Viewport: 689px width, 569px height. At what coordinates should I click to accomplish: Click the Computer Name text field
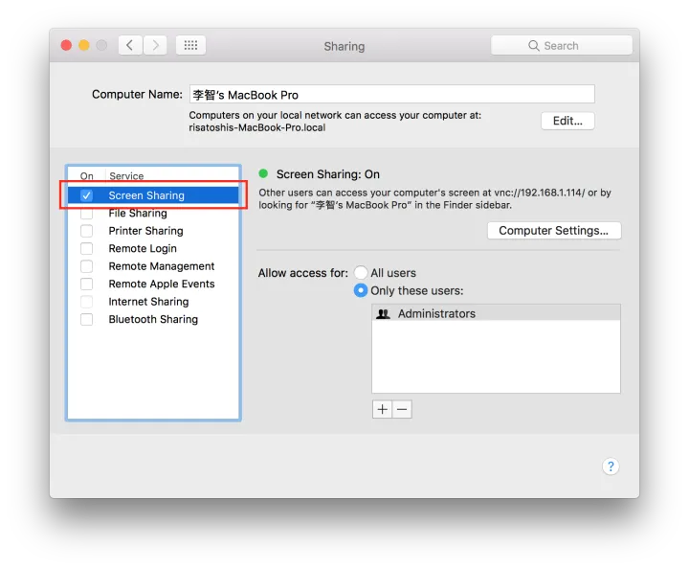pyautogui.click(x=392, y=95)
